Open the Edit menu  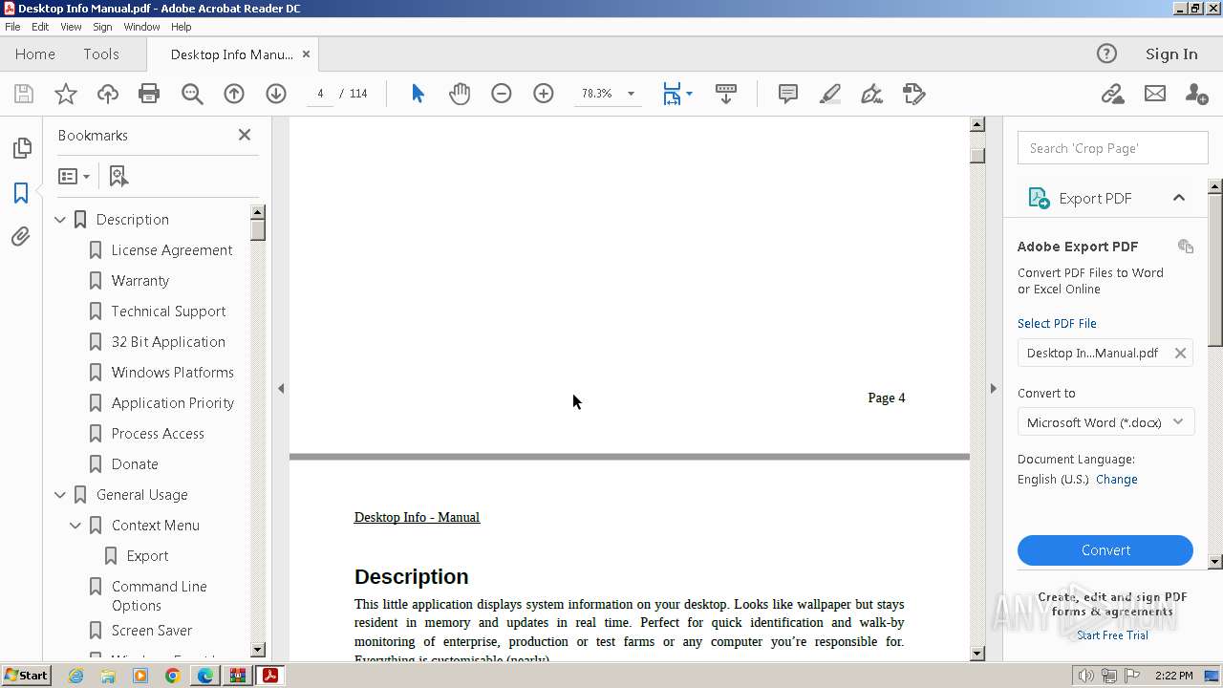(40, 27)
